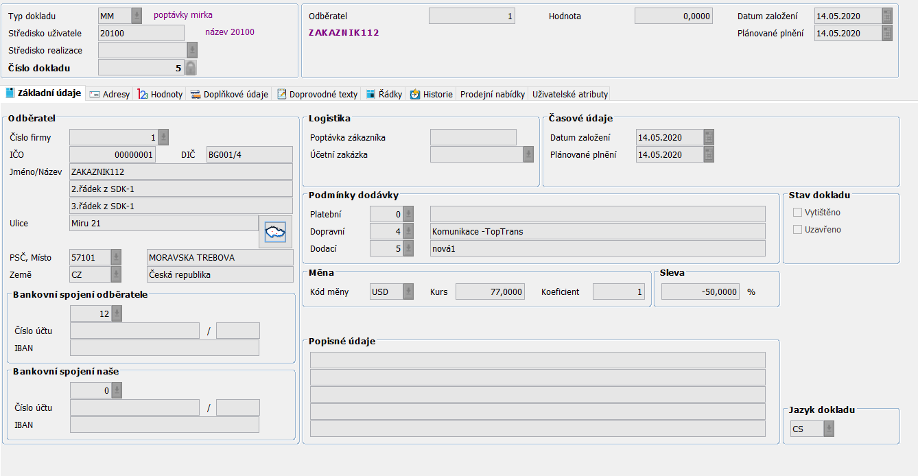The height and width of the screenshot is (476, 918).
Task: Open calendar icon for top Plánované plnění
Action: point(887,34)
